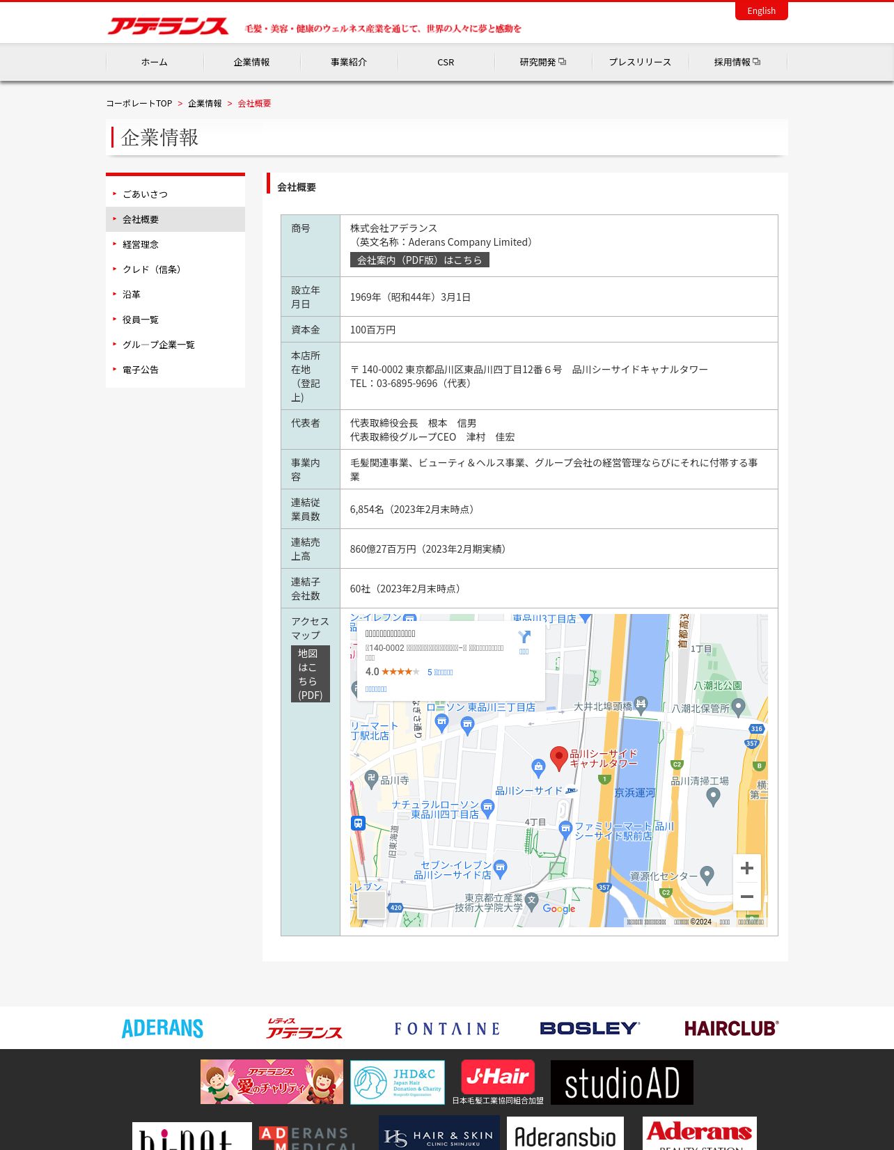The image size is (894, 1150).
Task: Click the 八潮北保管所 map marker
Action: [739, 708]
